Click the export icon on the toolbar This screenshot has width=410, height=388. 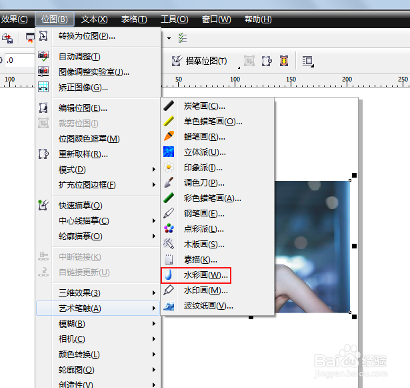pyautogui.click(x=7, y=38)
